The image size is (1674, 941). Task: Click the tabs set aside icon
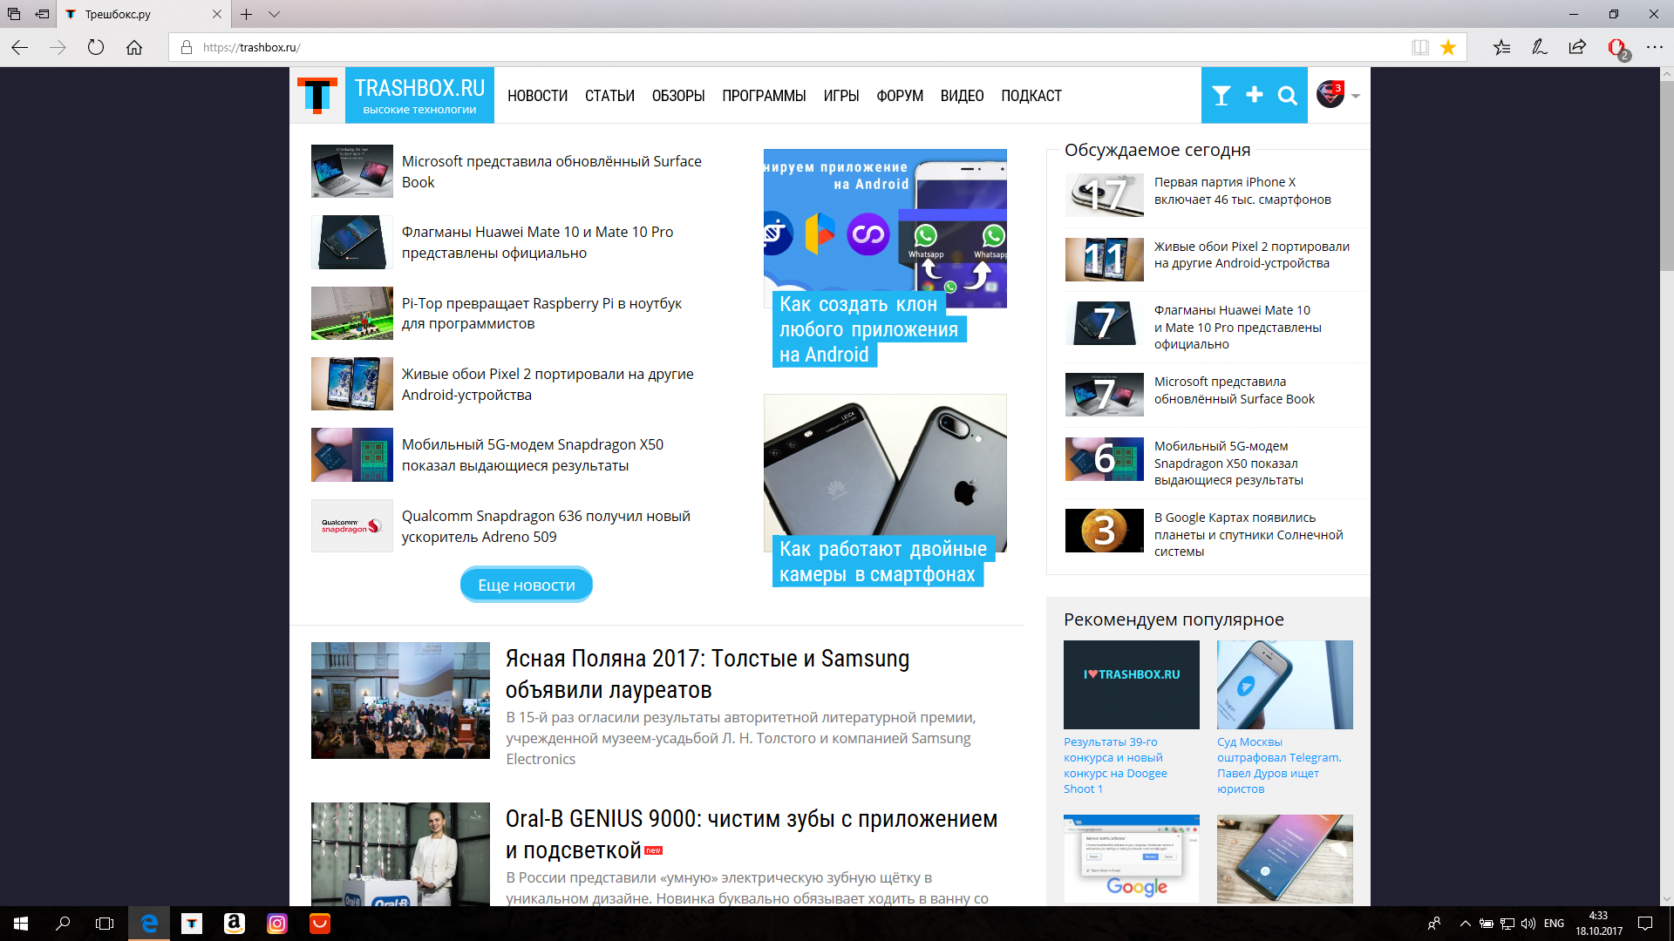pos(14,14)
